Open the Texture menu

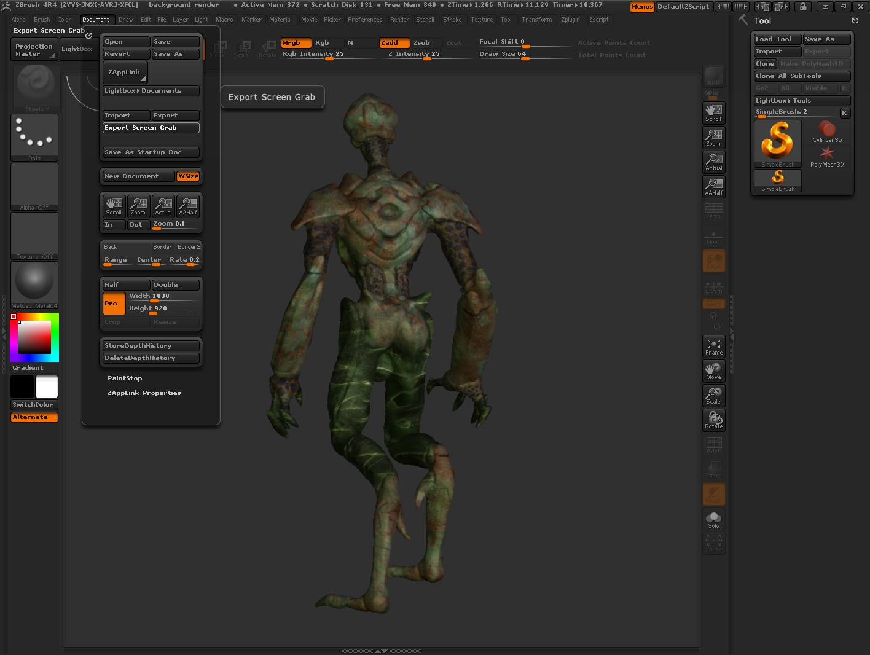(x=482, y=20)
